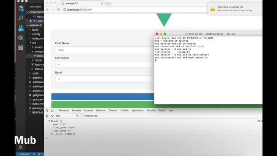Close the vueapp-01 browser tab
Image resolution: width=277 pixels, height=156 pixels.
(x=102, y=3)
